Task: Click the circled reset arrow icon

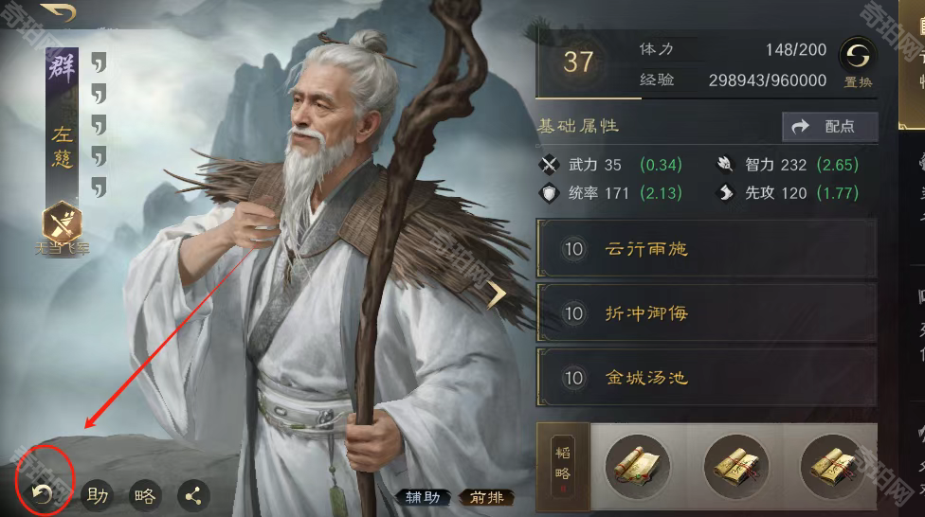Action: [42, 494]
